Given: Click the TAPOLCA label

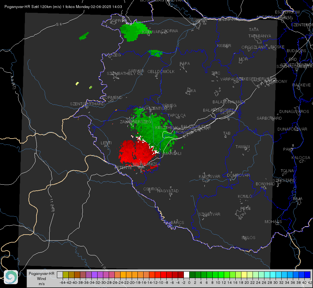Looking at the screenshot, I should click(177, 115).
